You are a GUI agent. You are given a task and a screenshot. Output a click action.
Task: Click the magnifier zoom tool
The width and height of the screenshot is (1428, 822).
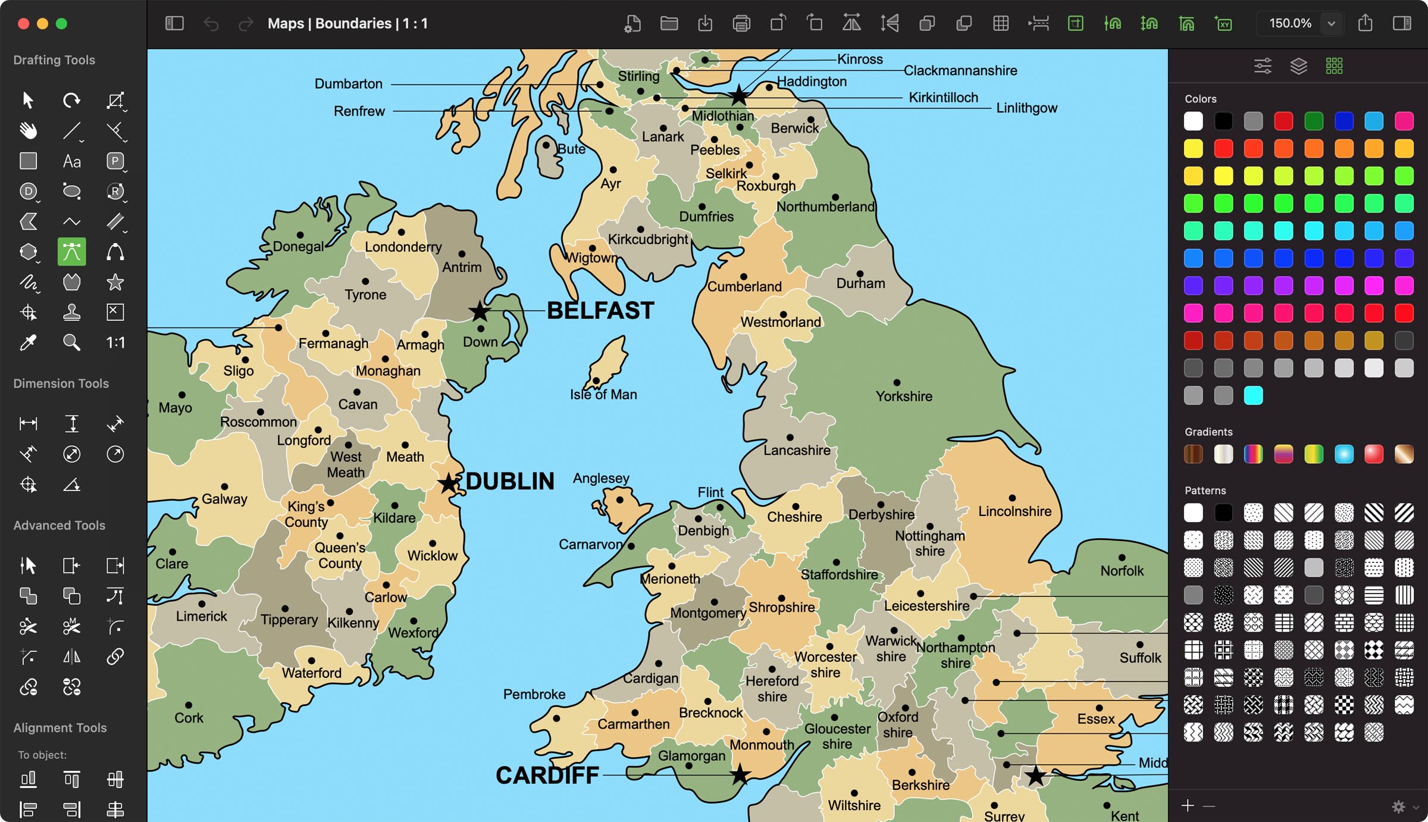click(71, 342)
